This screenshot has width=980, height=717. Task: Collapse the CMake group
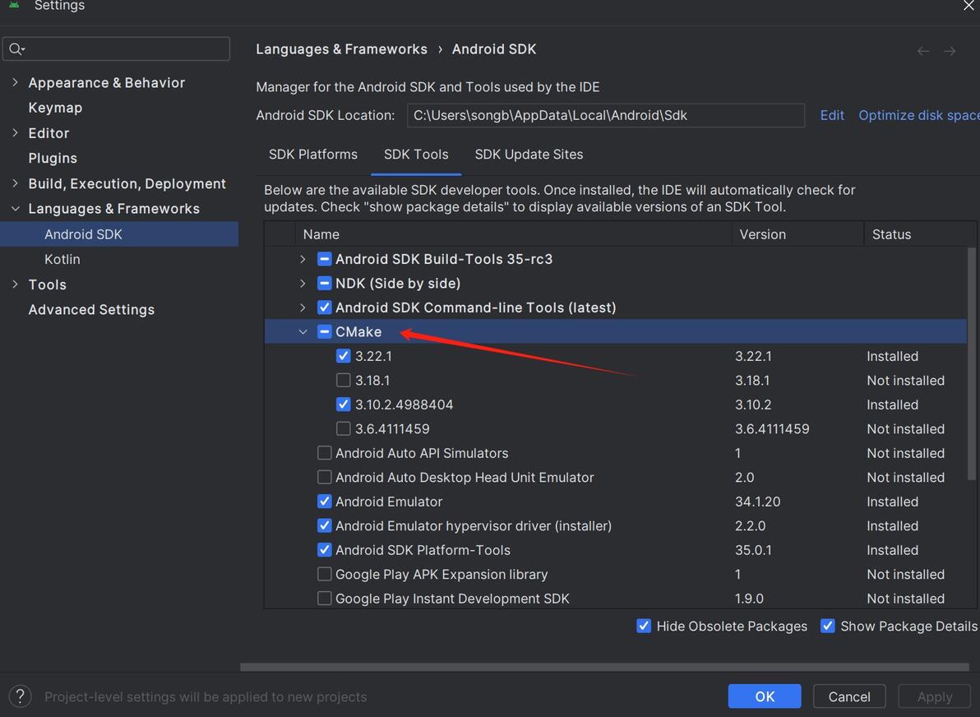[x=303, y=332]
